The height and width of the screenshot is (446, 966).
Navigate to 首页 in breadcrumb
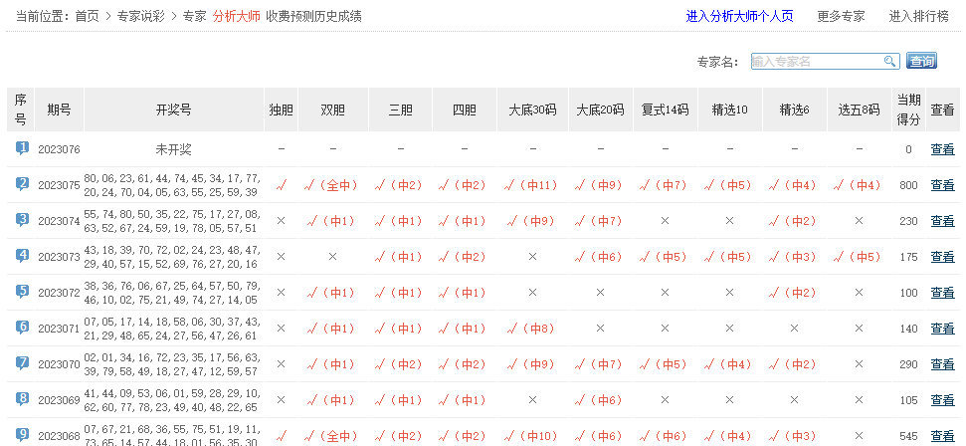[x=88, y=17]
